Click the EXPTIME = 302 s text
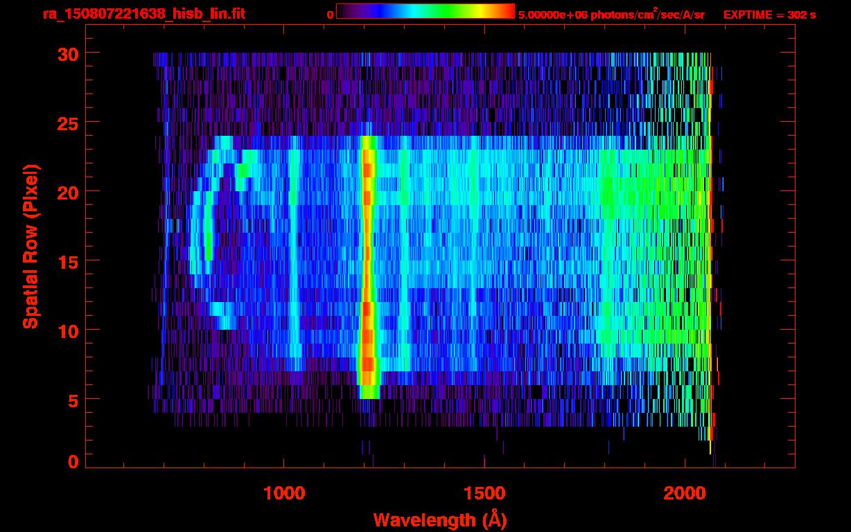This screenshot has width=851, height=532. click(x=769, y=15)
